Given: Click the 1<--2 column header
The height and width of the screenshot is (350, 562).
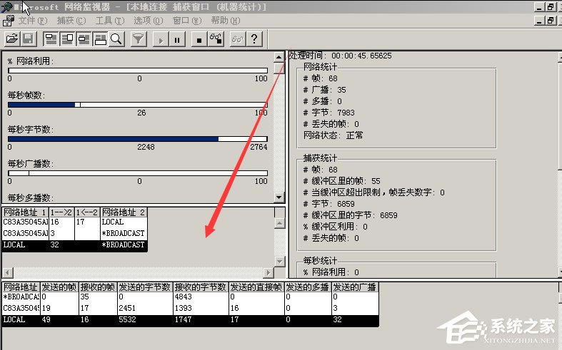Looking at the screenshot, I should pos(87,212).
